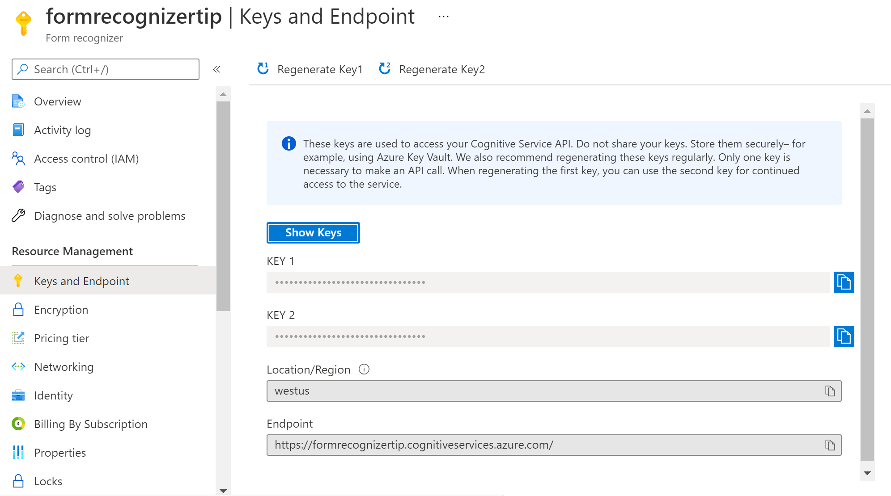
Task: Click the Overview page icon in the sidebar
Action: click(18, 101)
